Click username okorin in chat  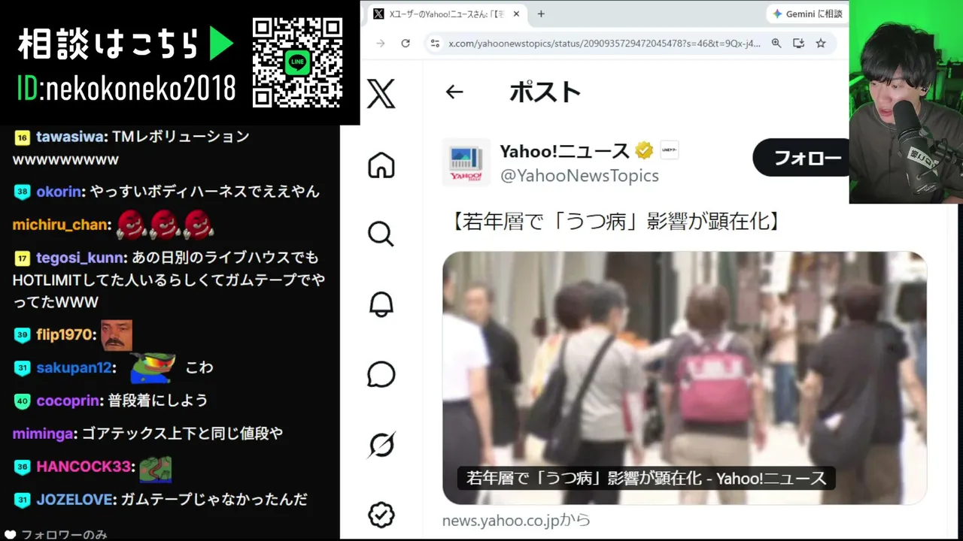[58, 192]
